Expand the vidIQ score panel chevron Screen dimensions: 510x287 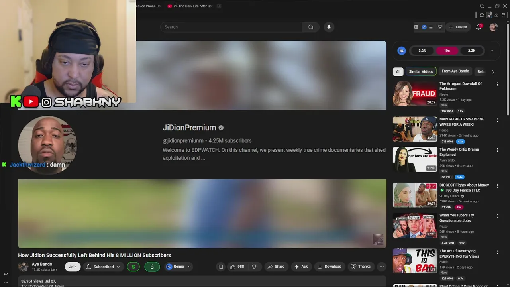[492, 51]
